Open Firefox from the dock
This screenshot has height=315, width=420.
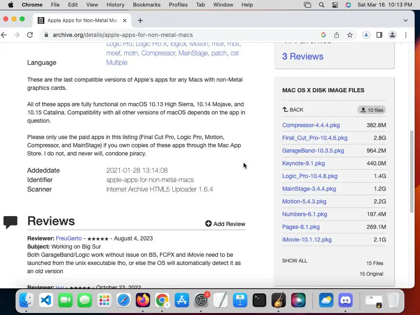point(143,300)
